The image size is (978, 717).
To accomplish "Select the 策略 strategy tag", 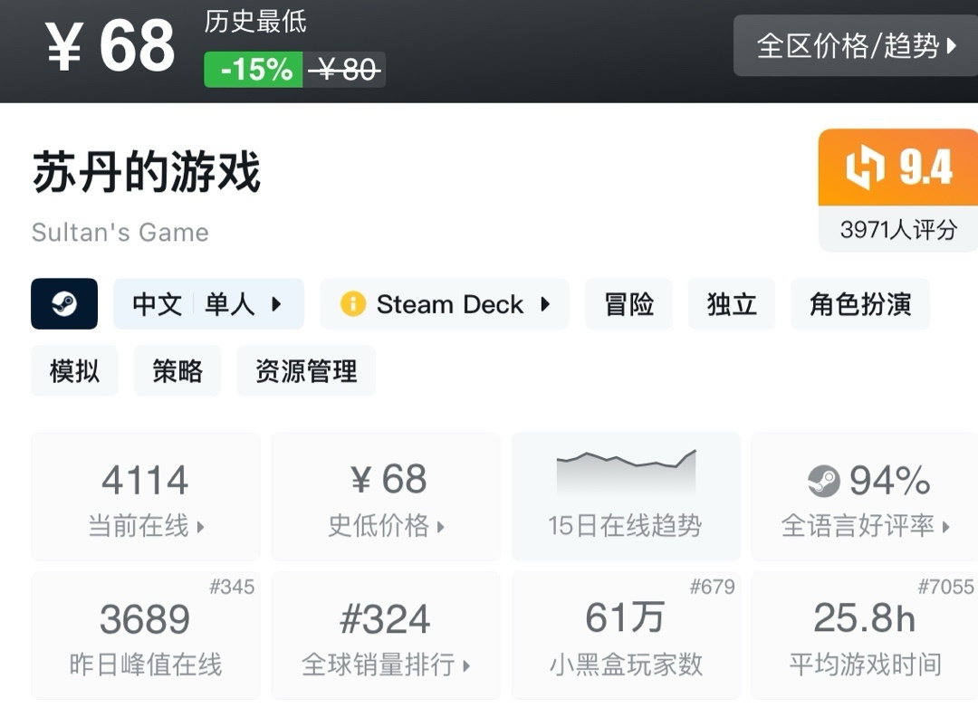I will 177,371.
